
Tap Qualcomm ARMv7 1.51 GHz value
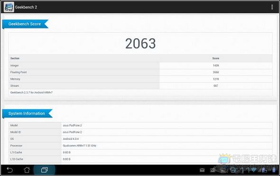[x=79, y=146]
